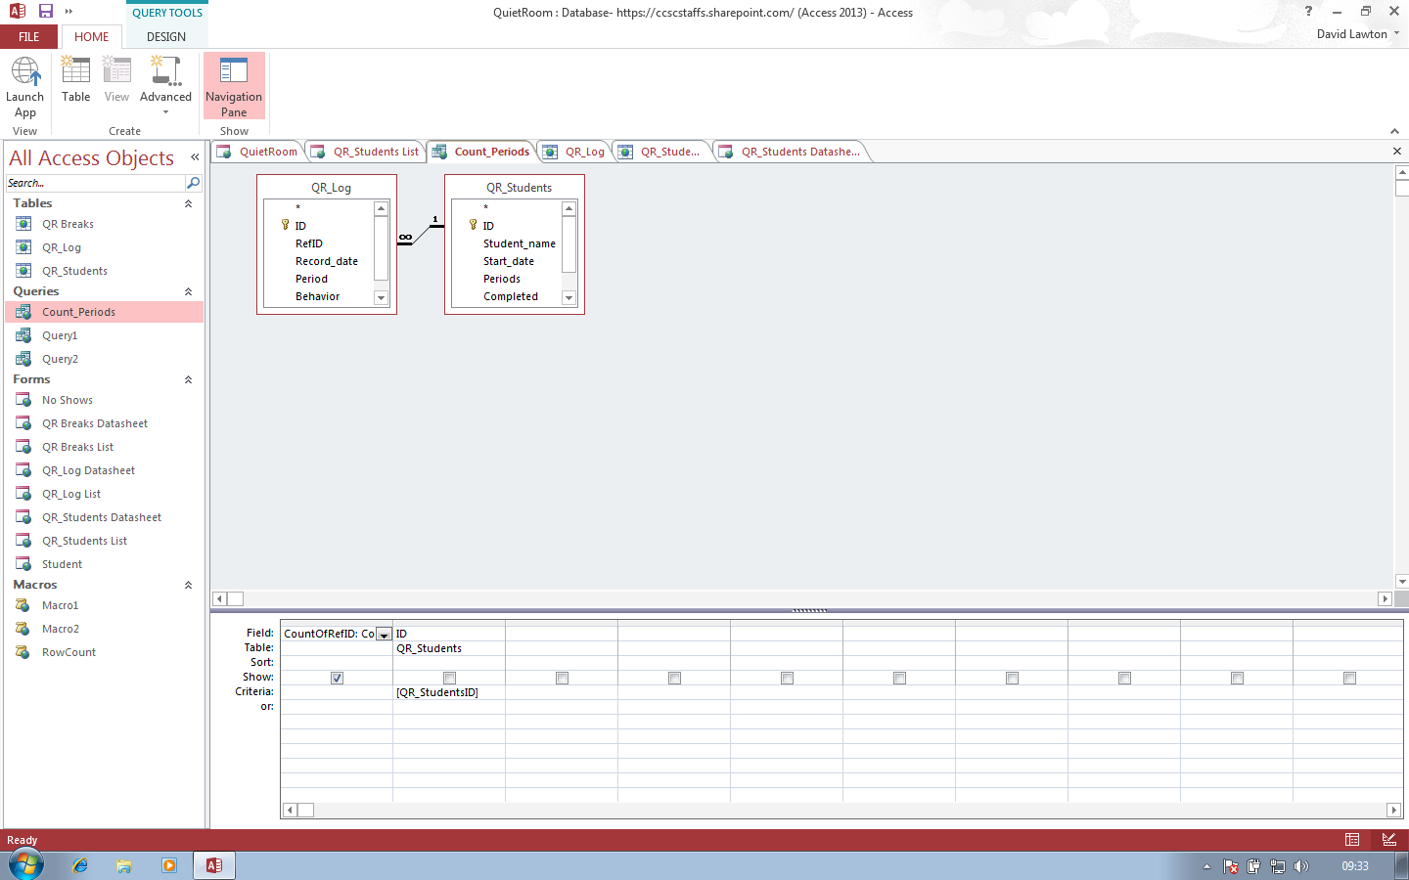Select RefID field in QR_Log table

click(x=309, y=243)
